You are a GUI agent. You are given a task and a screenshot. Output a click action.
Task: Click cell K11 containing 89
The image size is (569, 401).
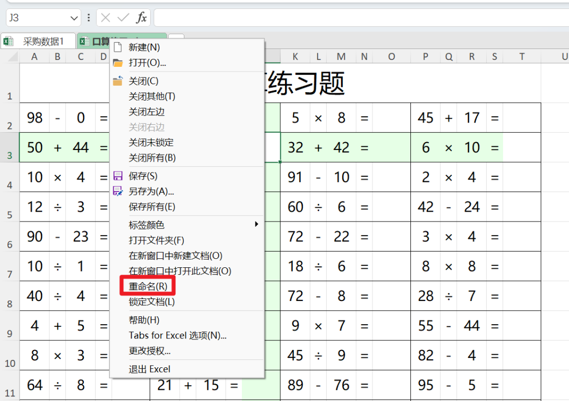295,385
